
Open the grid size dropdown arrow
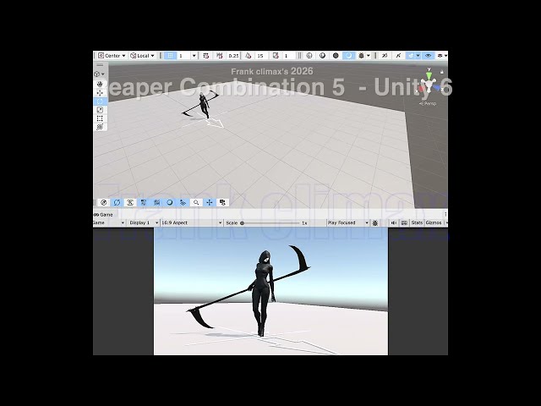click(194, 56)
